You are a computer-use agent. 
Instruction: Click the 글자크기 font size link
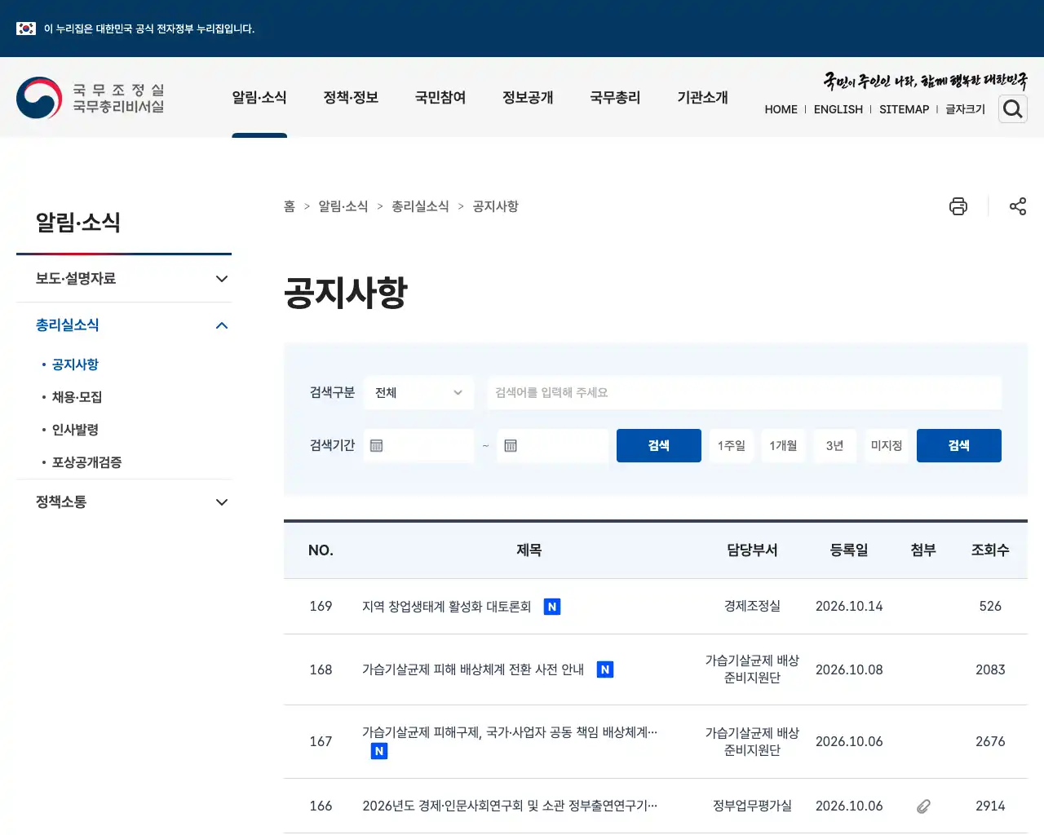(966, 109)
